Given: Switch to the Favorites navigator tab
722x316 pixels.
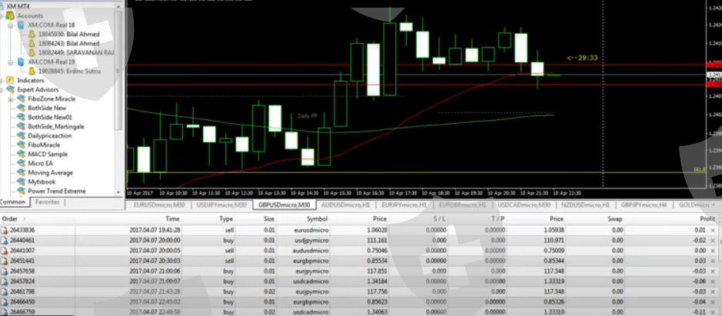Looking at the screenshot, I should click(x=47, y=201).
